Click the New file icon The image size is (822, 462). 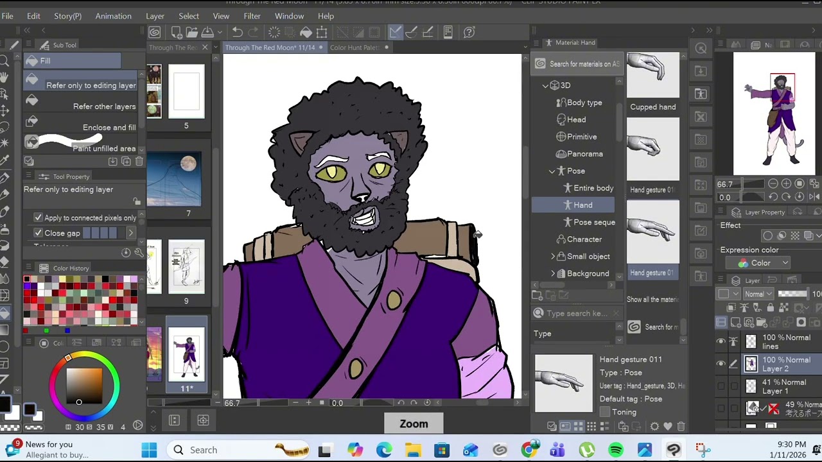[x=177, y=32]
